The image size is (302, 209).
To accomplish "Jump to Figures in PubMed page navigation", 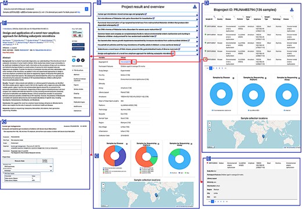I will (76, 85).
